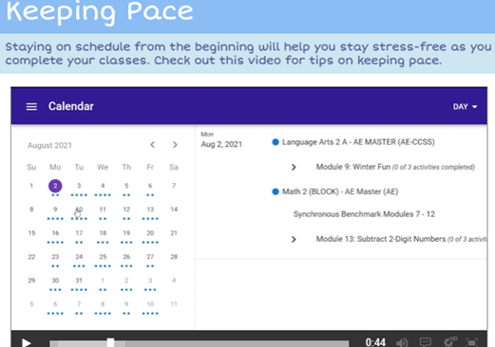Click the August 2021 month label
495x347 pixels.
pyautogui.click(x=49, y=145)
